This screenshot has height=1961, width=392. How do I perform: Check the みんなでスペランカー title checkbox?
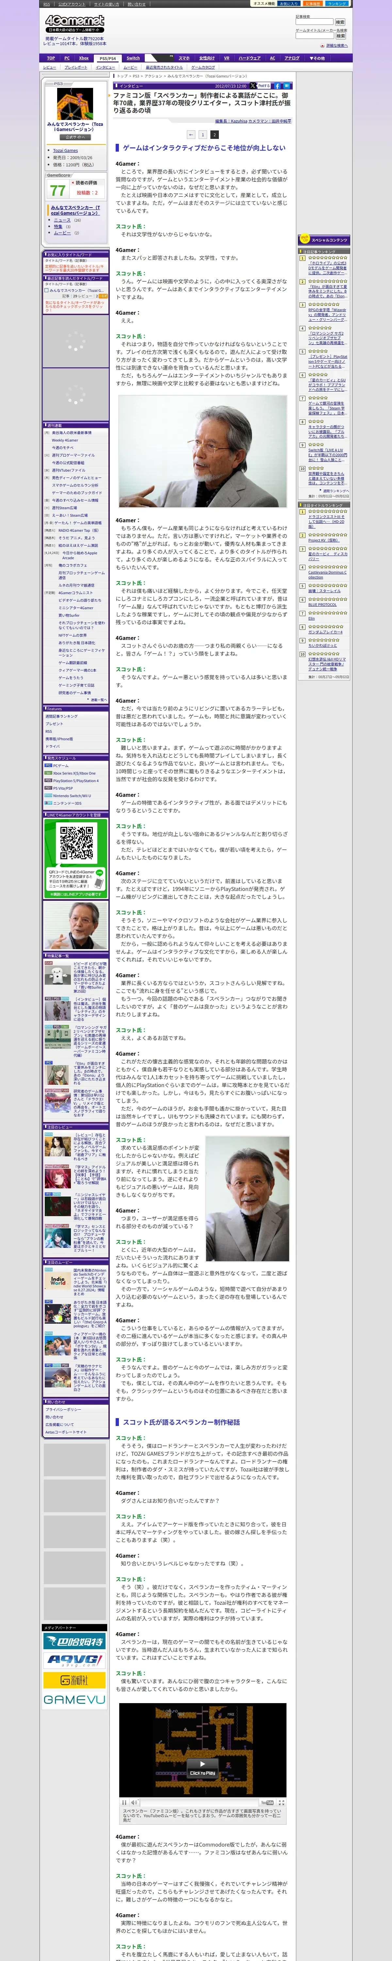(x=46, y=290)
